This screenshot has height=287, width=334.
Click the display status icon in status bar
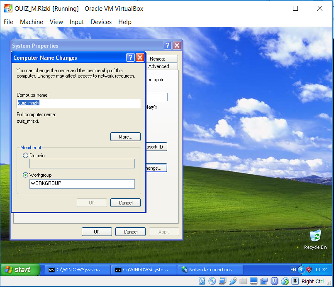click(254, 281)
